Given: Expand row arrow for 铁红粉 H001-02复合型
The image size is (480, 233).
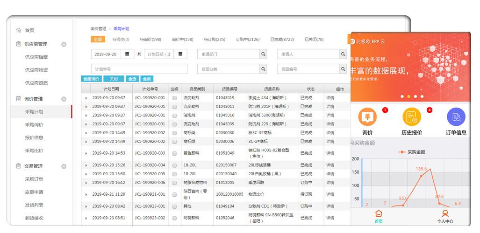Looking at the screenshot, I should (86, 153).
